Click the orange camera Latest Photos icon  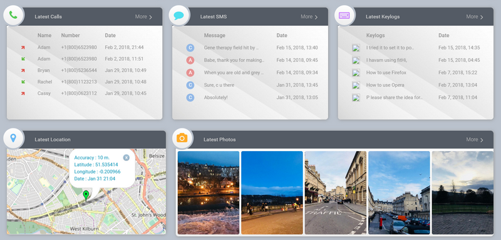[182, 138]
